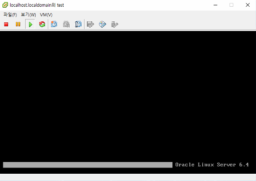Open the 보기(W) menu
This screenshot has height=181, width=256.
click(28, 15)
